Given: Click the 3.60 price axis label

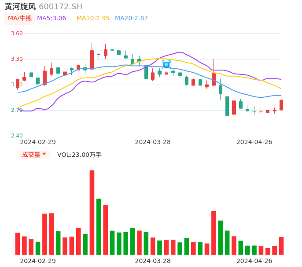Looking at the screenshot, I should (17, 33).
